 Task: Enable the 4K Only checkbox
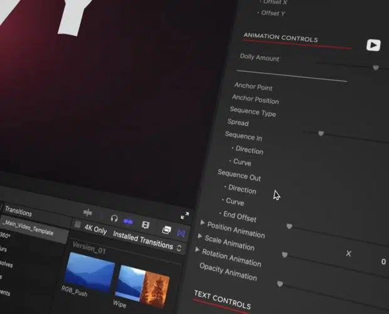[x=77, y=224]
